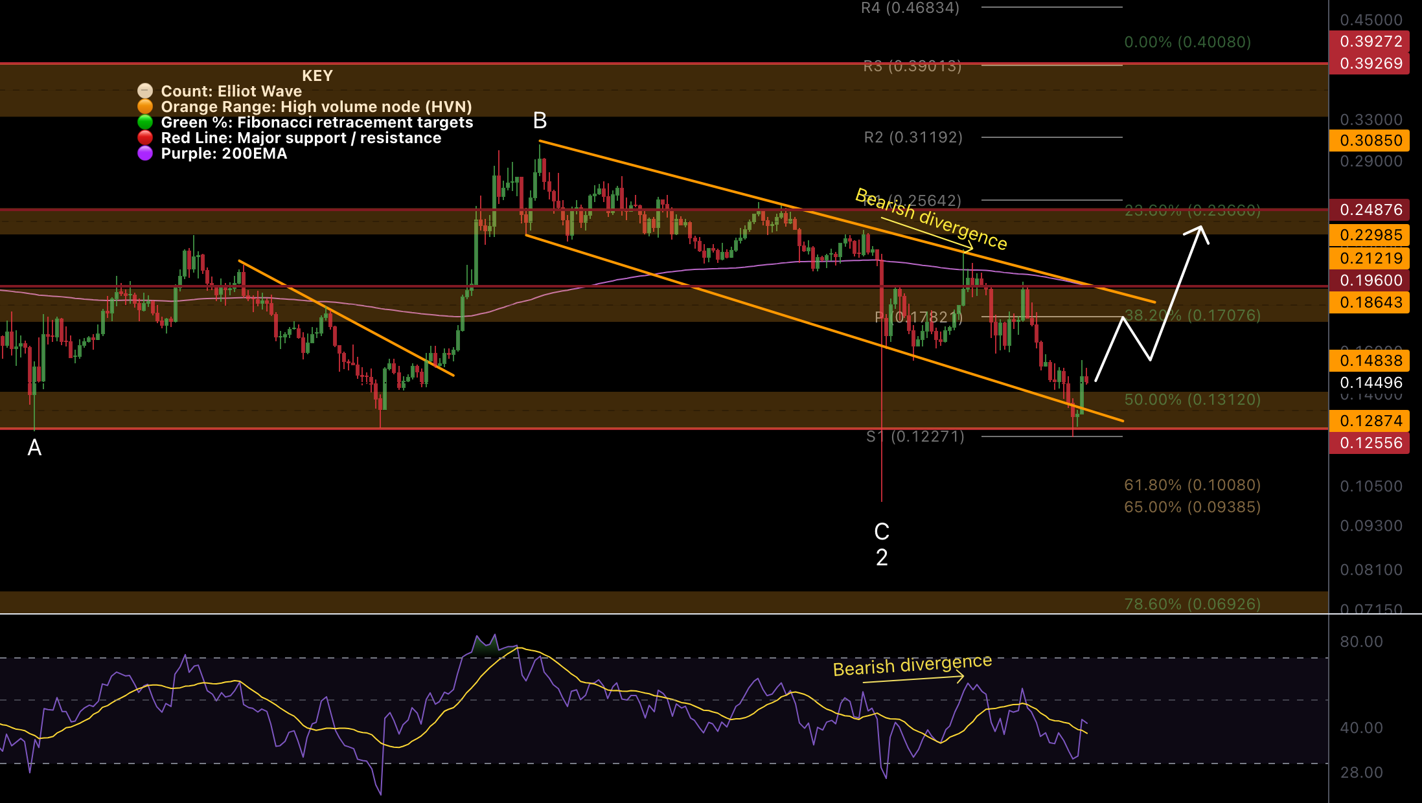Click the orange HVN key circle
Viewport: 1422px width, 803px height.
click(x=145, y=106)
